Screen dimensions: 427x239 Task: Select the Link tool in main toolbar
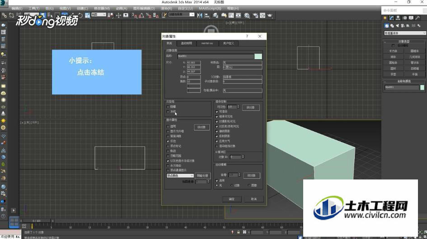[x=4, y=15]
